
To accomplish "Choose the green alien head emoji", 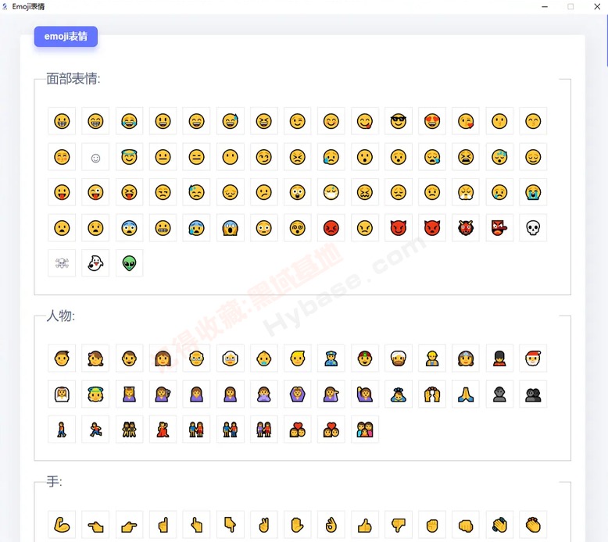I will (x=129, y=263).
